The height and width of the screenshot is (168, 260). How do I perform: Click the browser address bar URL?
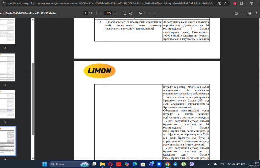coord(111,3)
